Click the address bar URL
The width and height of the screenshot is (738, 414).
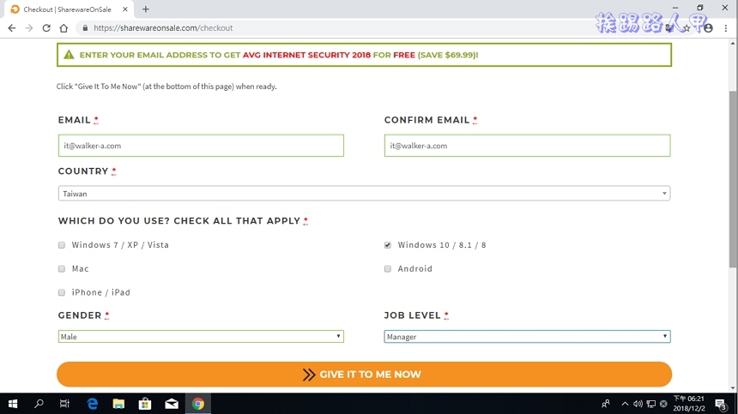(163, 28)
